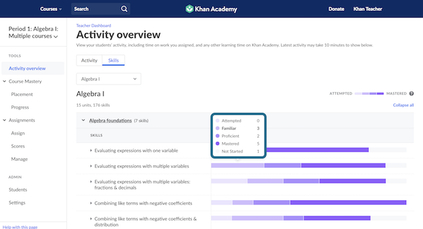The height and width of the screenshot is (229, 423).
Task: Open the Courses dropdown menu
Action: click(x=51, y=9)
